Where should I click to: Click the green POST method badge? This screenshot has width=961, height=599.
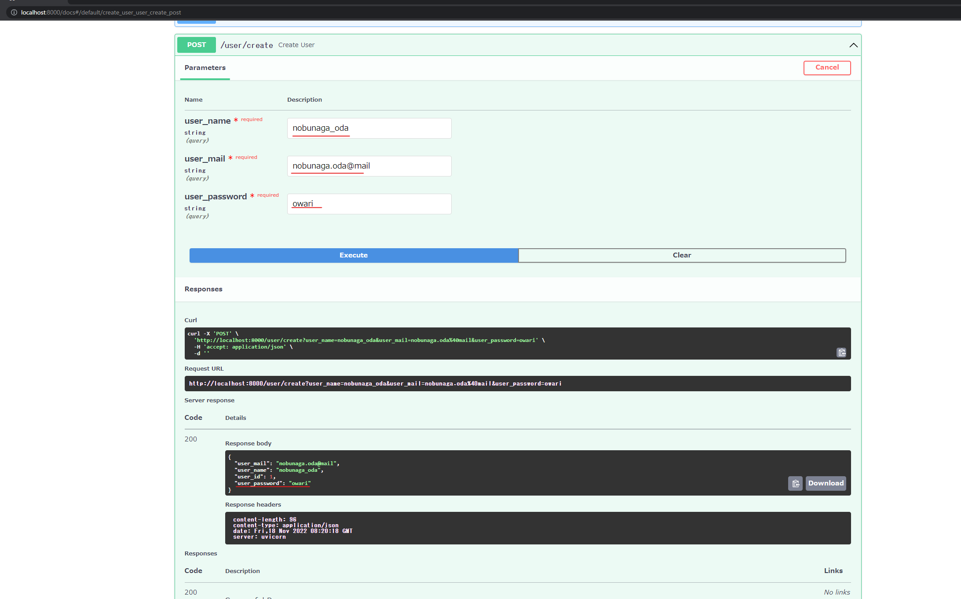(196, 44)
